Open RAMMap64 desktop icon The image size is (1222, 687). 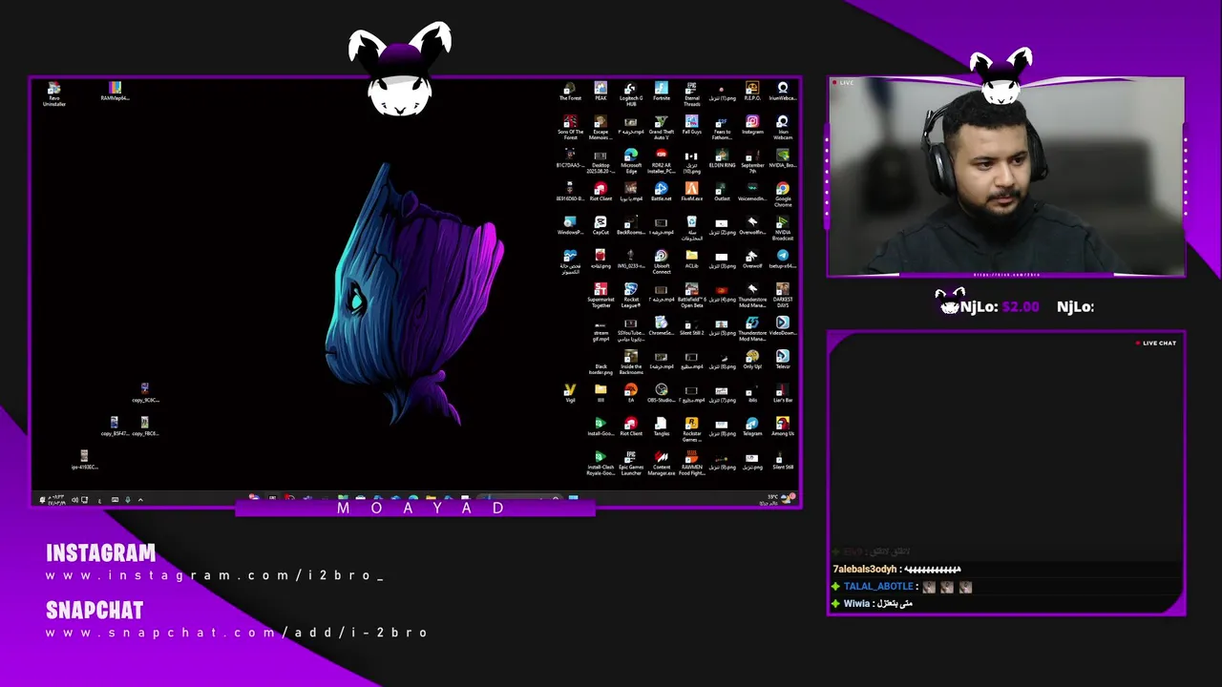[115, 92]
